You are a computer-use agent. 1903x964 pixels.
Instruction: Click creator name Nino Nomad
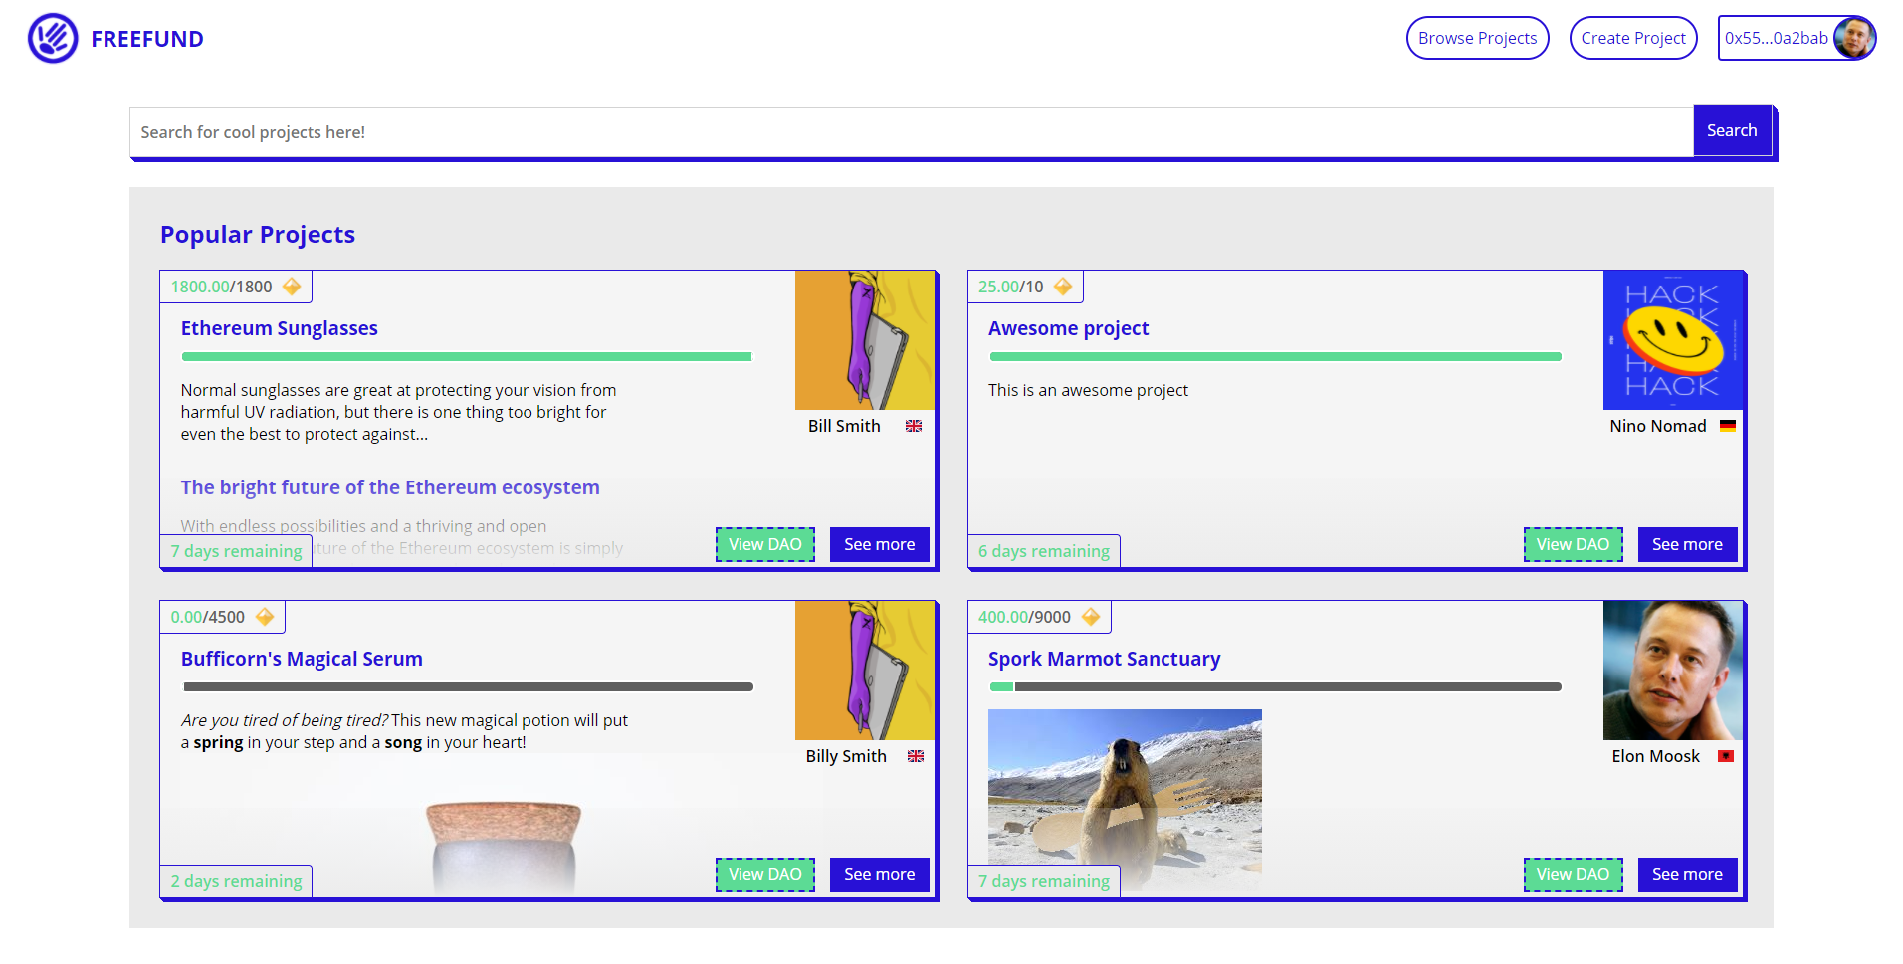tap(1658, 426)
